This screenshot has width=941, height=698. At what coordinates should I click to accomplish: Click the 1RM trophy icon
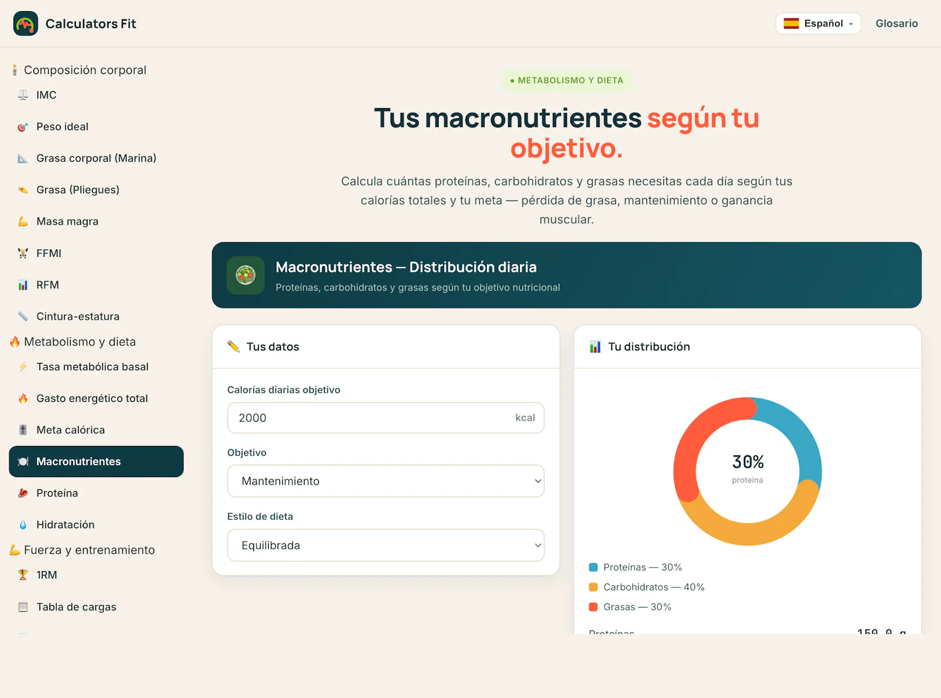[23, 575]
